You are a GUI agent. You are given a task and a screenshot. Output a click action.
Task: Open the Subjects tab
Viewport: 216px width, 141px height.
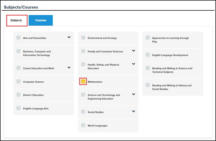16,20
